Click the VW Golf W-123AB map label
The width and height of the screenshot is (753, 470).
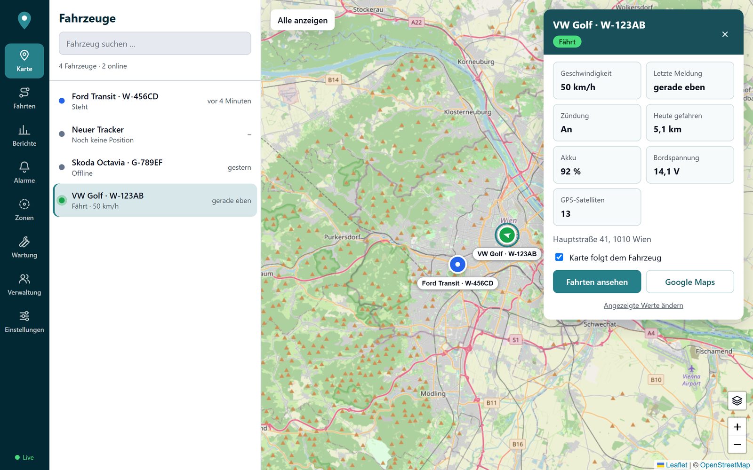click(x=507, y=254)
